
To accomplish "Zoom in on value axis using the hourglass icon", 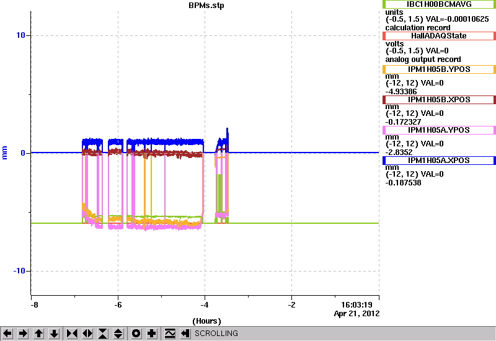I will (x=103, y=334).
